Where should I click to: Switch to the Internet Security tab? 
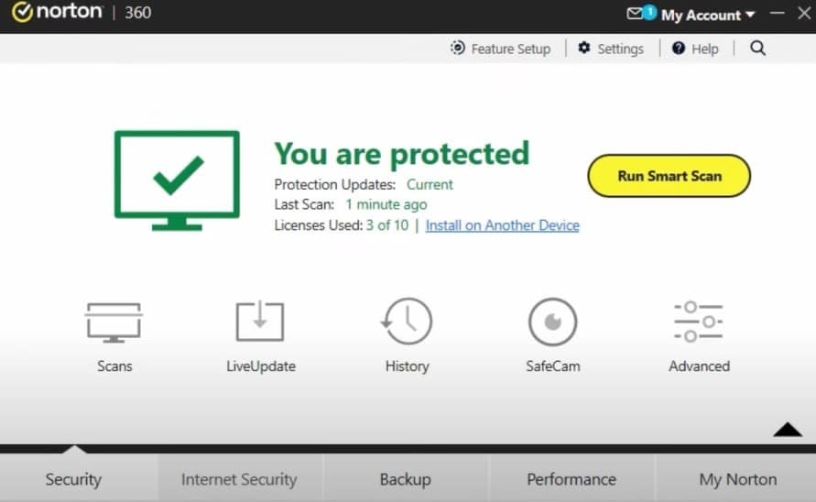[x=239, y=479]
